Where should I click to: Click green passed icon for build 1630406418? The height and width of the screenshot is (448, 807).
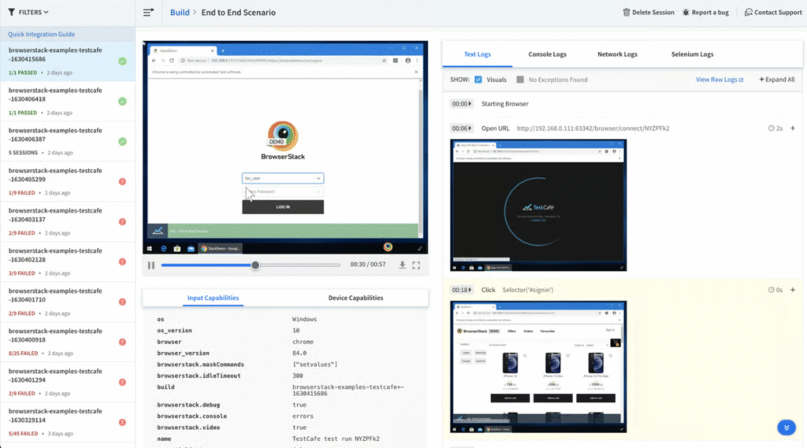tap(122, 102)
